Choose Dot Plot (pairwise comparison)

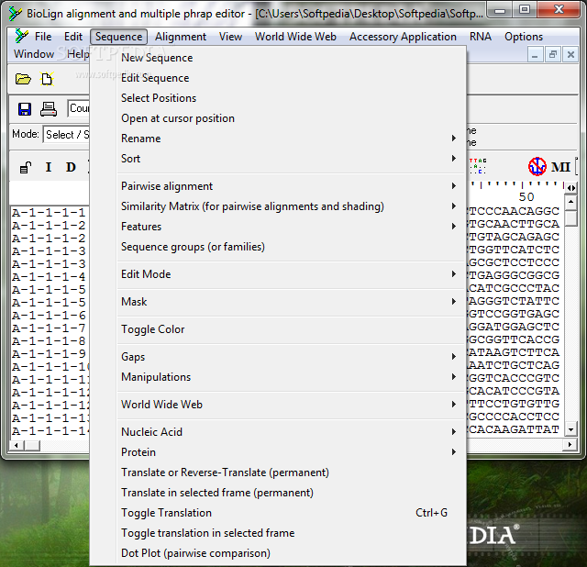click(x=291, y=553)
